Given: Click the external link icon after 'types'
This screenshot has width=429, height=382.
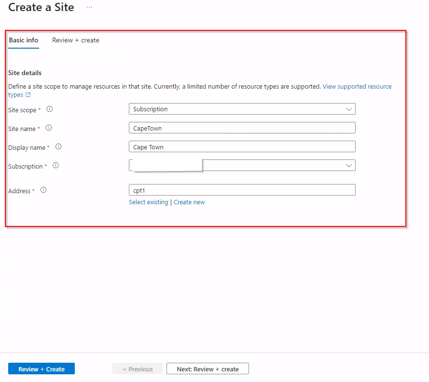Looking at the screenshot, I should 28,95.
